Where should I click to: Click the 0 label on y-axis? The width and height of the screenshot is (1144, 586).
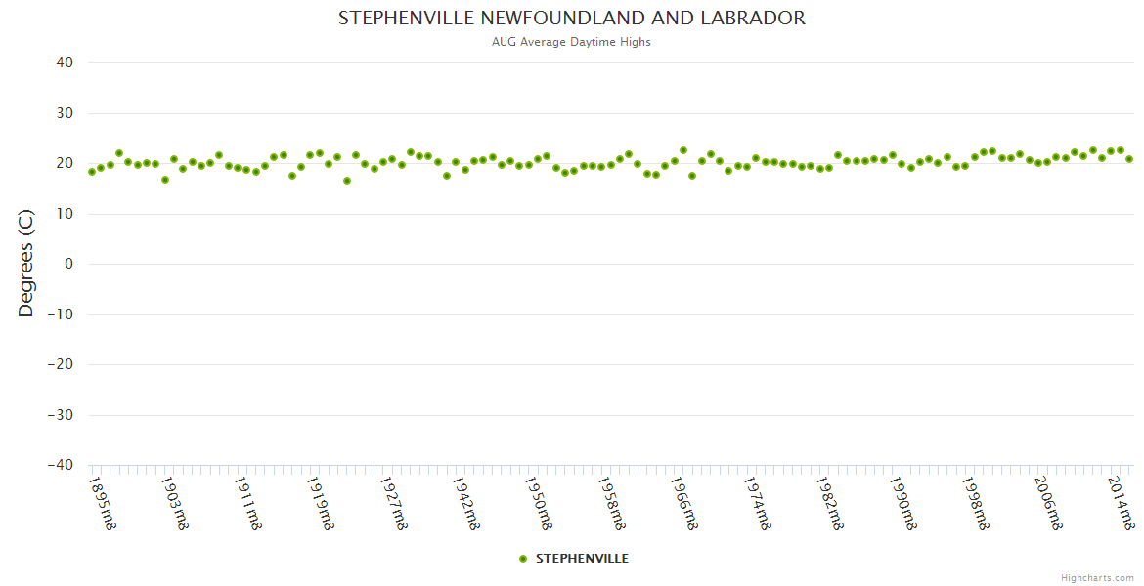click(x=68, y=264)
